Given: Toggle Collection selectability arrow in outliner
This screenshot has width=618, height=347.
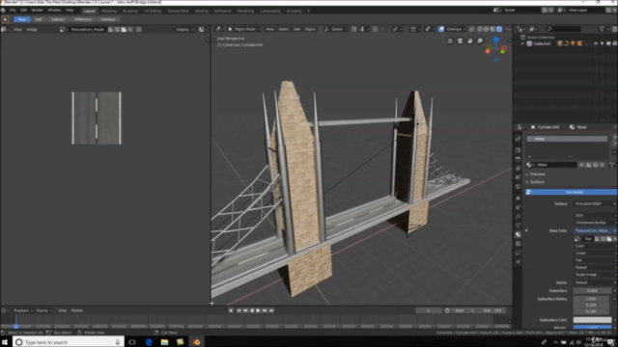Looking at the screenshot, I should point(602,43).
